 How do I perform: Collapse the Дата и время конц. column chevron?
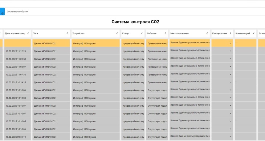[x=28, y=33]
